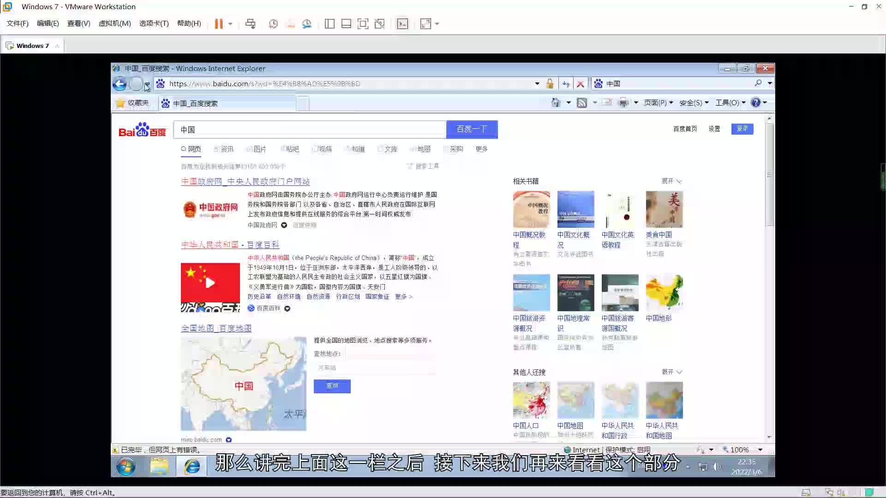Open IE help with the question mark icon
The image size is (886, 498).
coord(755,102)
